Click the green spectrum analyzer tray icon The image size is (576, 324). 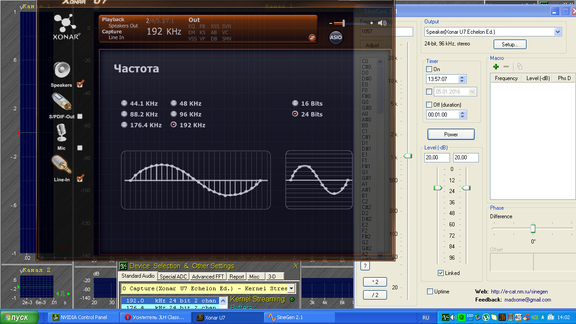pyautogui.click(x=445, y=317)
